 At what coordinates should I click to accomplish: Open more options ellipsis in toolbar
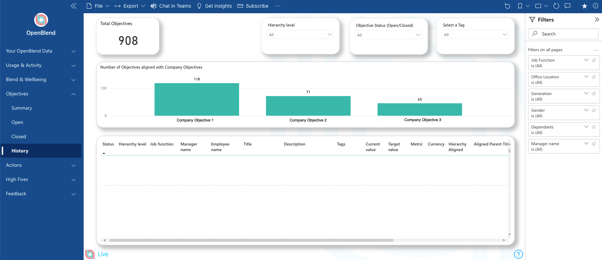point(277,6)
